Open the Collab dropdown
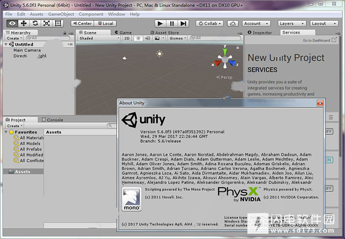This screenshot has height=239, width=345. (x=210, y=23)
